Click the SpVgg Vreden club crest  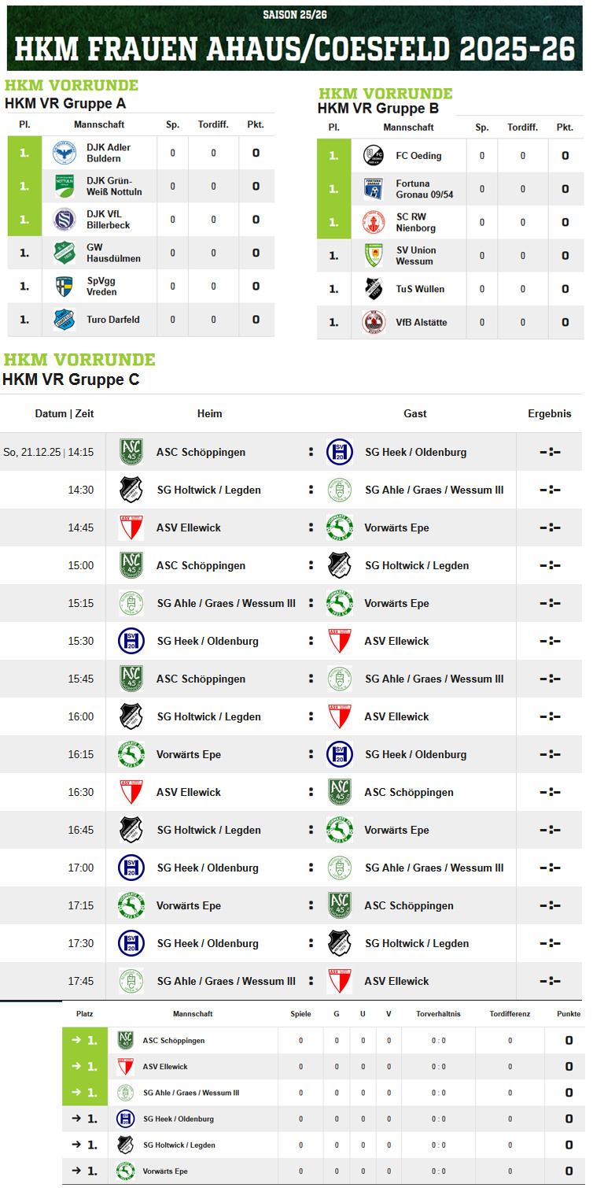[64, 286]
